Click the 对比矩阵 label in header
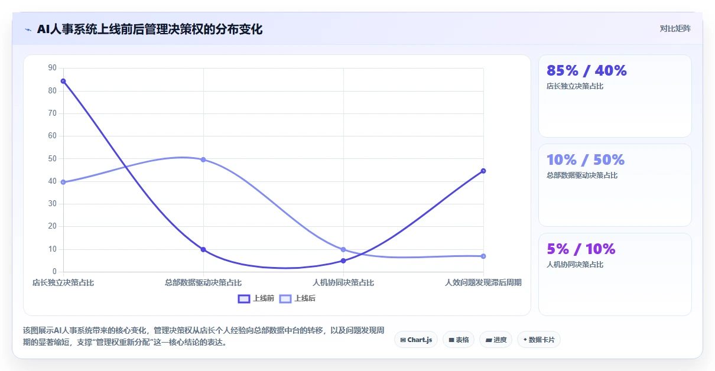This screenshot has height=371, width=715. 675,28
